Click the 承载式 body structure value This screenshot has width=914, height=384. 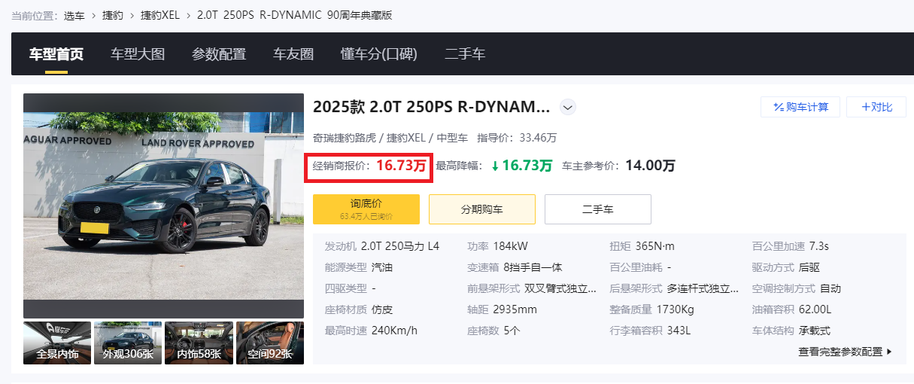click(815, 331)
